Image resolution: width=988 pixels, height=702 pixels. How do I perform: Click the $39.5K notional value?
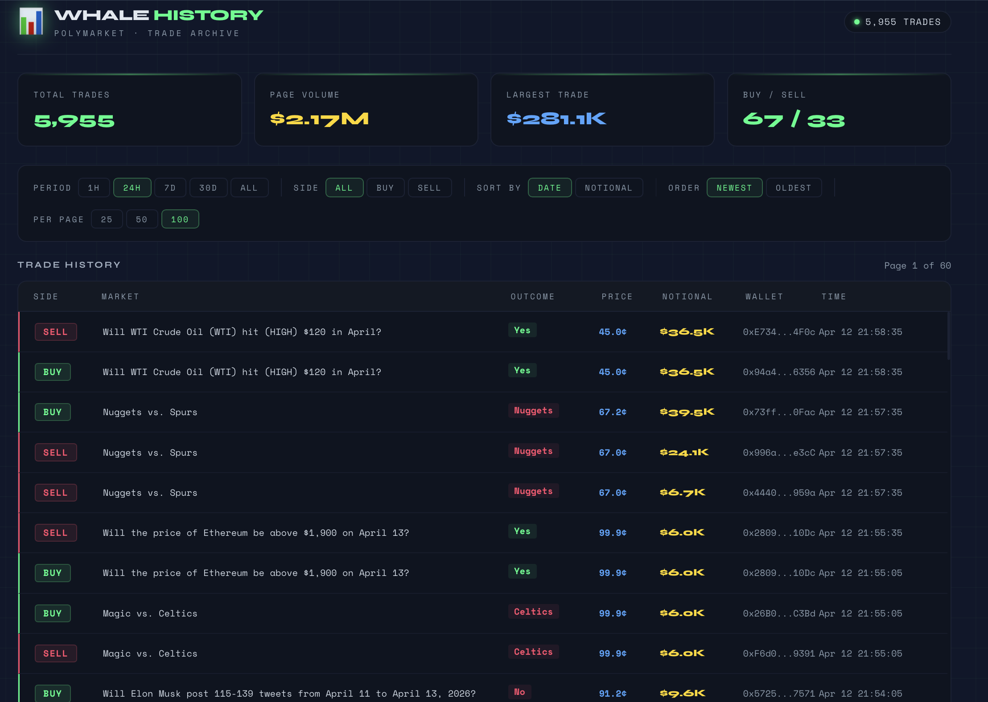pyautogui.click(x=687, y=412)
